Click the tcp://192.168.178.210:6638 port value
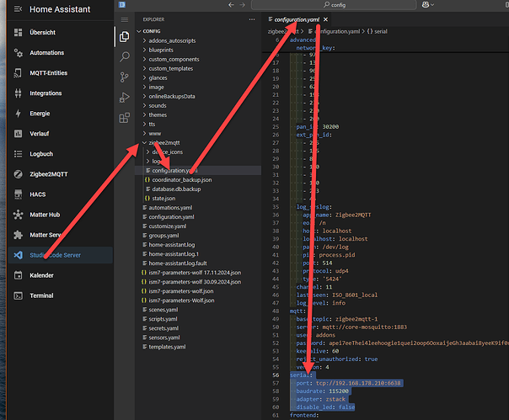Viewport: 509px width, 420px height. (358, 383)
